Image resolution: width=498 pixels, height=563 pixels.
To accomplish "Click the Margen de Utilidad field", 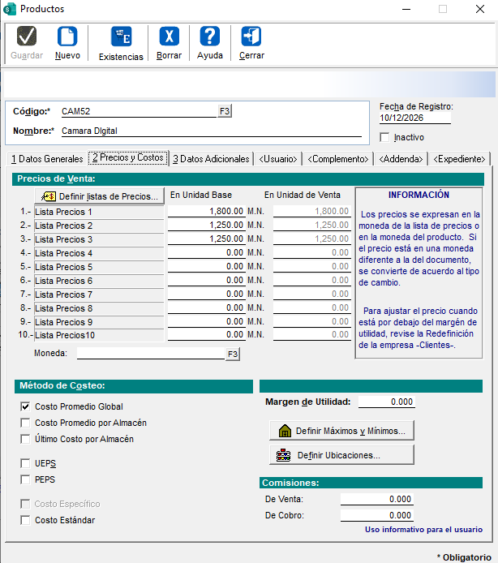I will pyautogui.click(x=387, y=402).
